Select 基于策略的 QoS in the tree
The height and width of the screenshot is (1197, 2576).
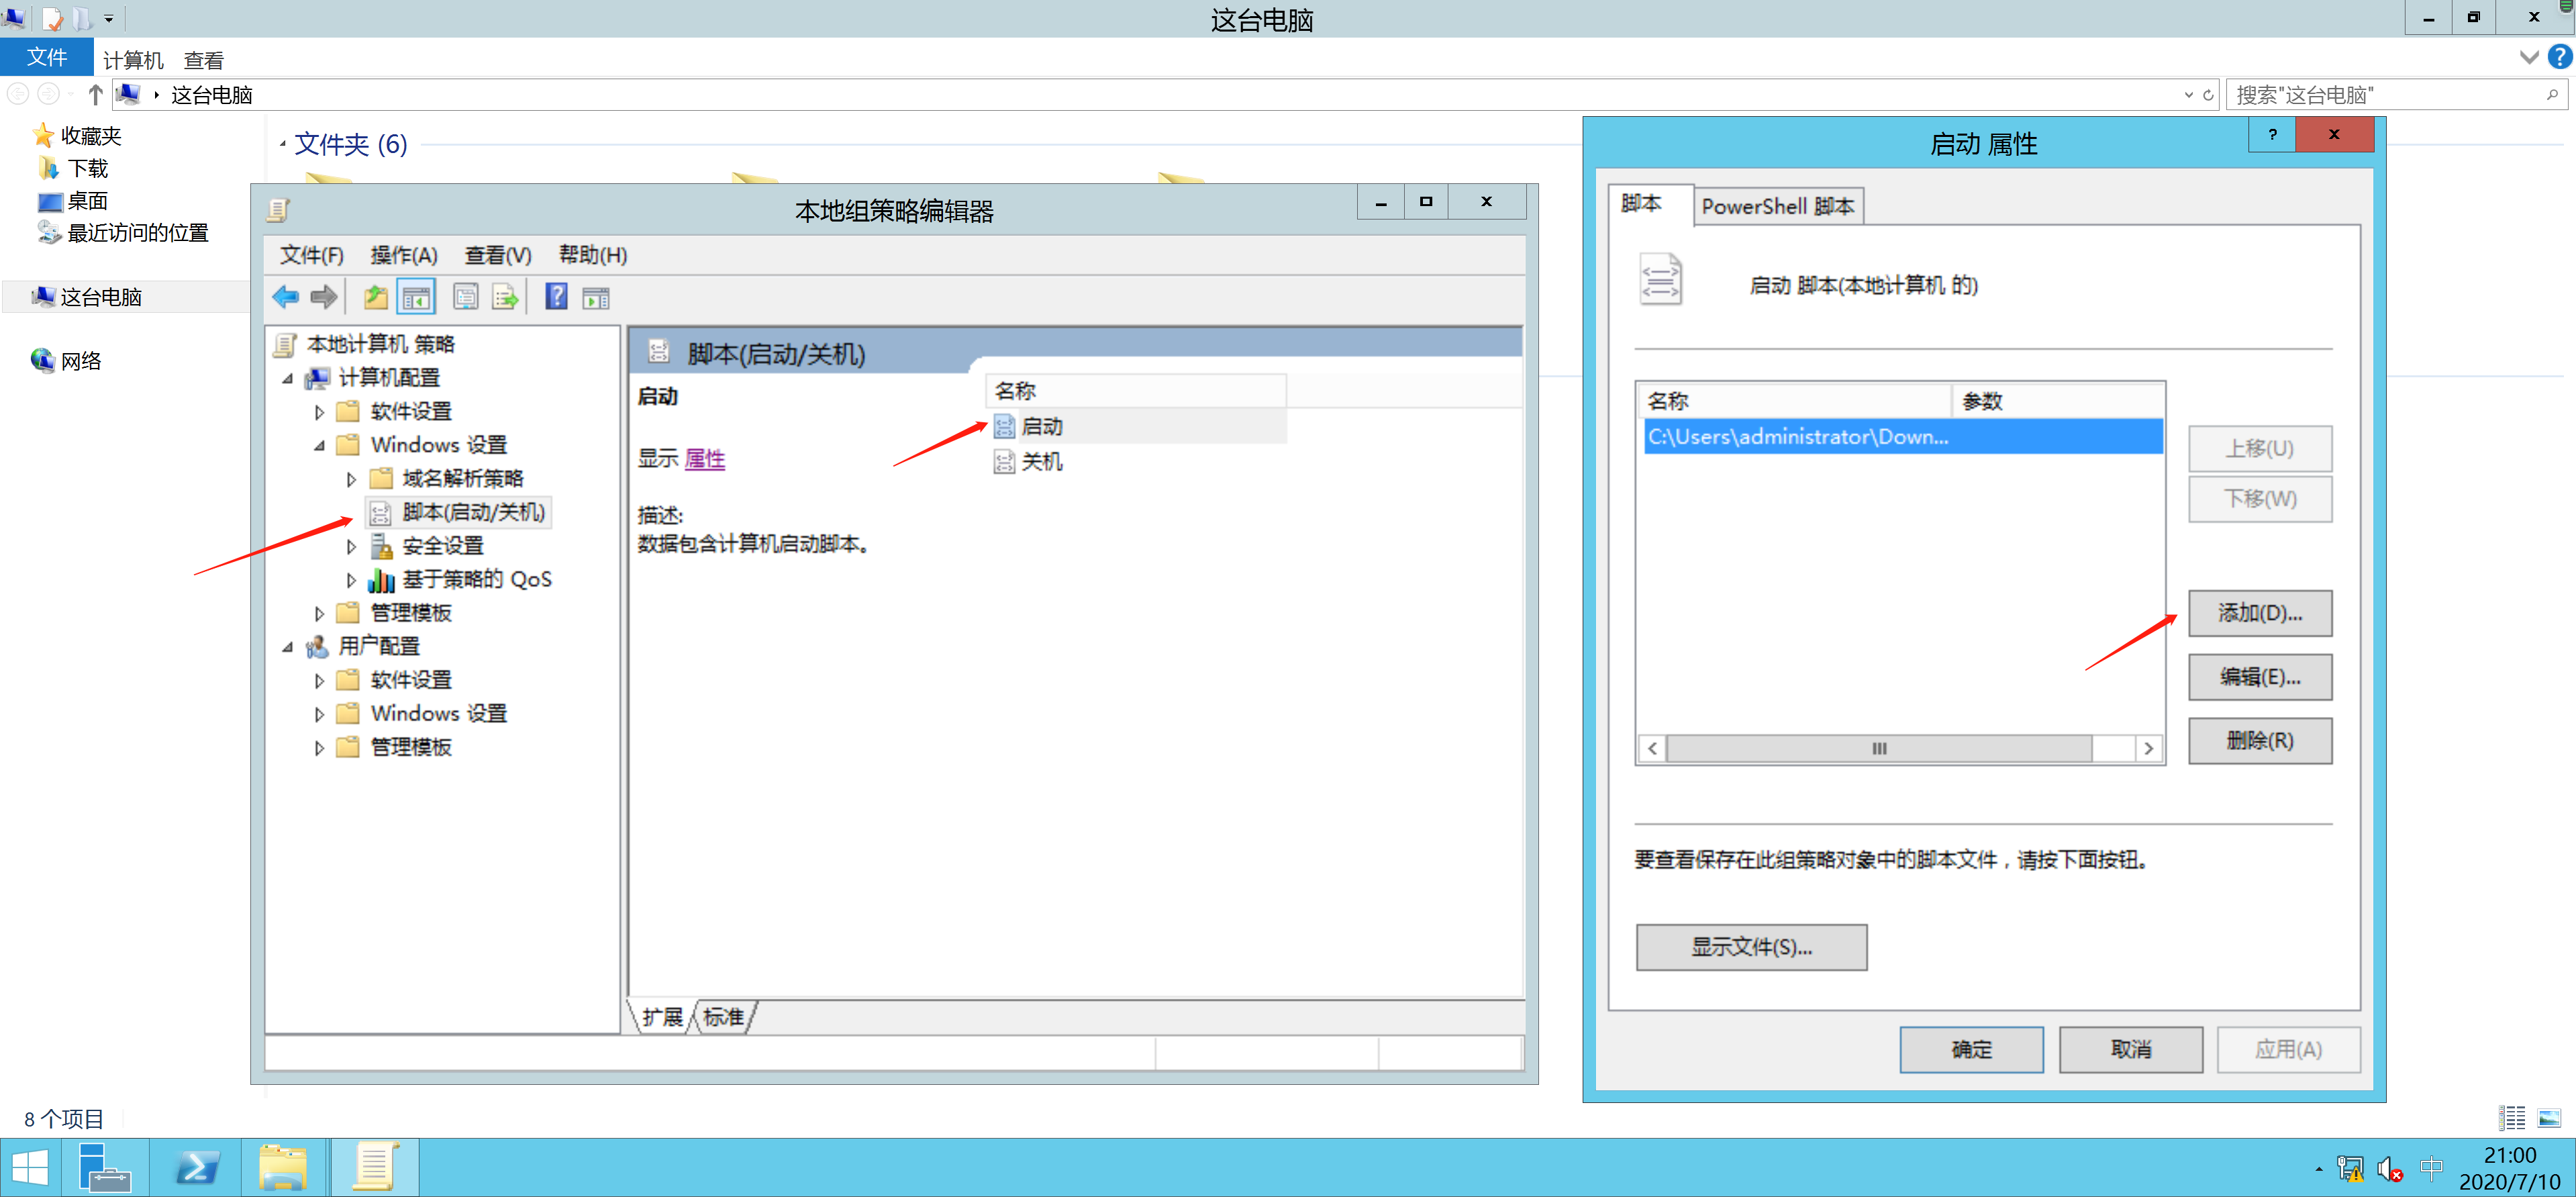pyautogui.click(x=476, y=579)
